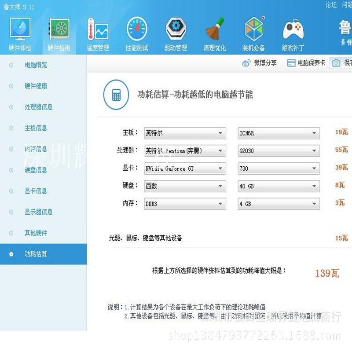Click the 39瓦 graphics card power value
352x352 pixels.
(x=341, y=167)
